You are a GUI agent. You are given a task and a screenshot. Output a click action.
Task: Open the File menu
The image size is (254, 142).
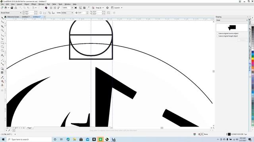pos(2,4)
